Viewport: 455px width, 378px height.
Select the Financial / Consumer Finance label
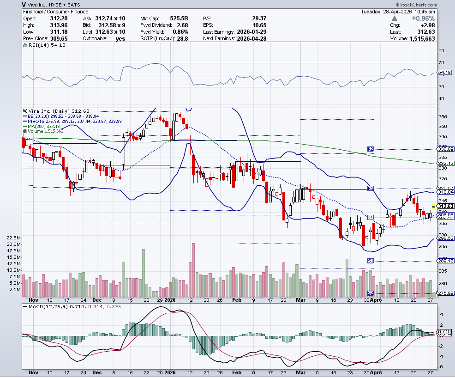[x=56, y=12]
